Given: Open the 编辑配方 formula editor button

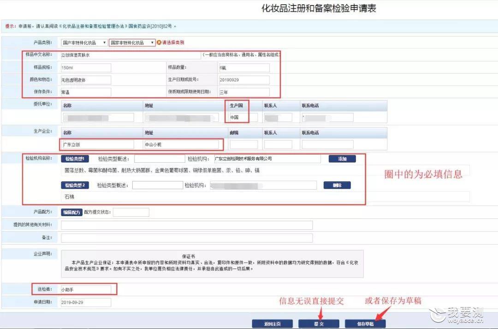Looking at the screenshot, I should [72, 212].
